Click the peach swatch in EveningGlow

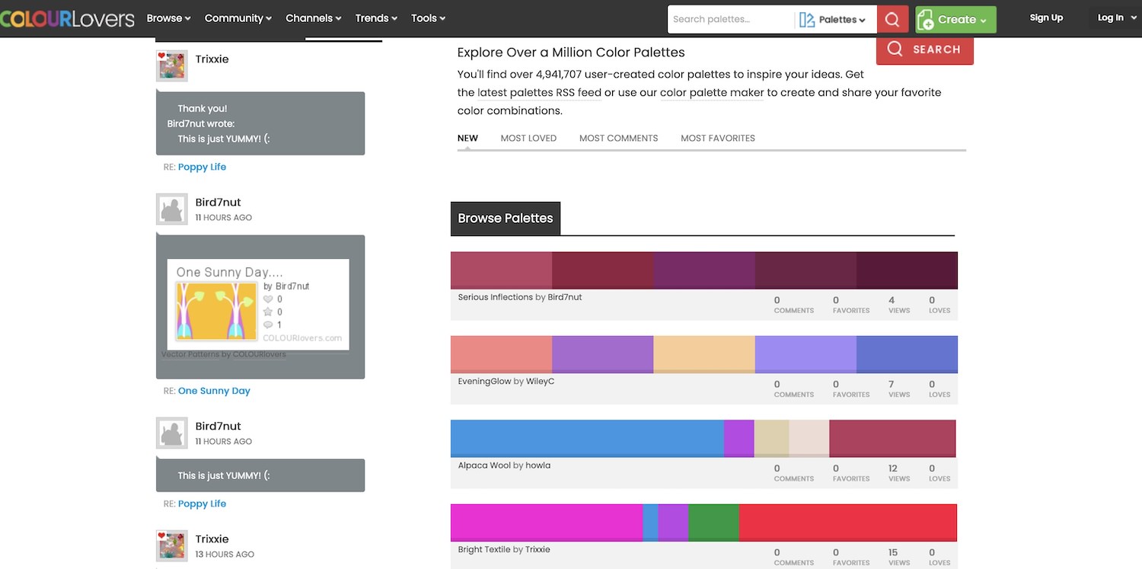(704, 354)
